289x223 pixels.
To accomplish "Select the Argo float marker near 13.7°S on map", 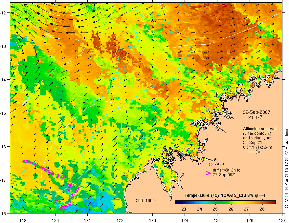I will tap(14, 68).
